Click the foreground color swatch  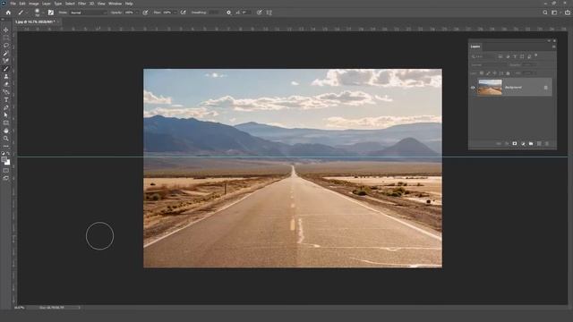coord(4,160)
